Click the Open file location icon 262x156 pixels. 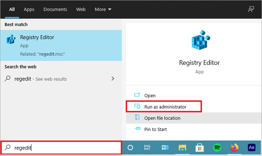(x=137, y=117)
